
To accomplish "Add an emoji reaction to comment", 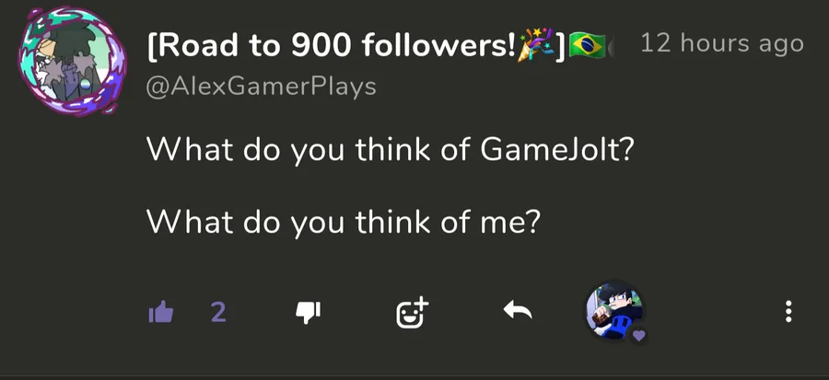I will [x=413, y=313].
